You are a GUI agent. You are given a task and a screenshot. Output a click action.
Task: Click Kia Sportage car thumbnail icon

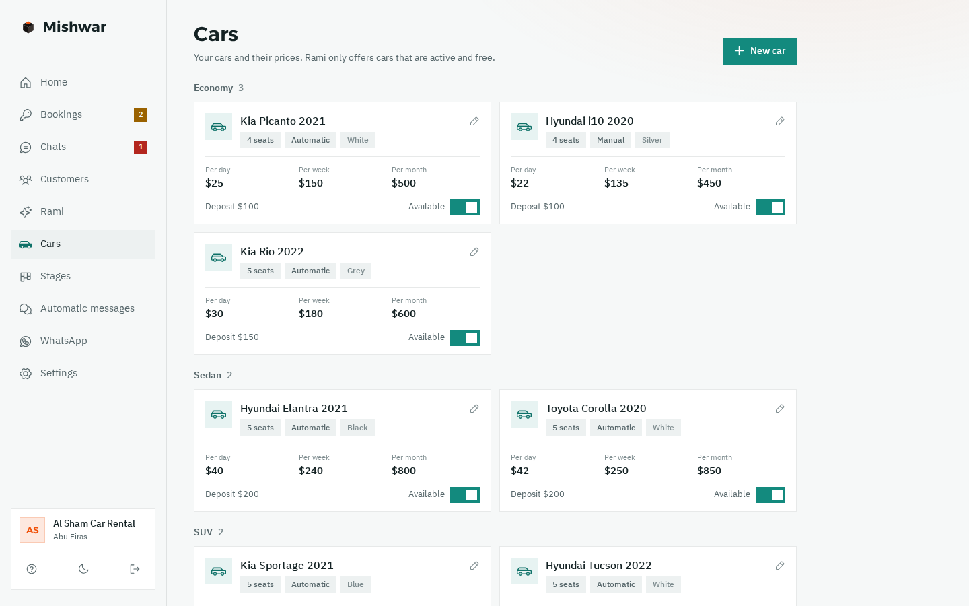point(219,571)
